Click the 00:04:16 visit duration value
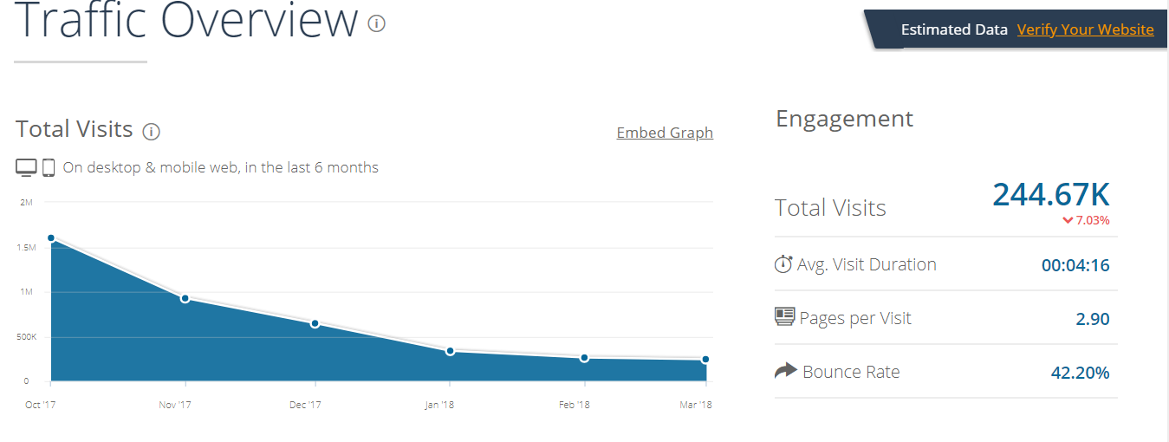Image resolution: width=1169 pixels, height=442 pixels. (1075, 265)
